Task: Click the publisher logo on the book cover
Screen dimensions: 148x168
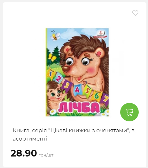Action: 100,34
